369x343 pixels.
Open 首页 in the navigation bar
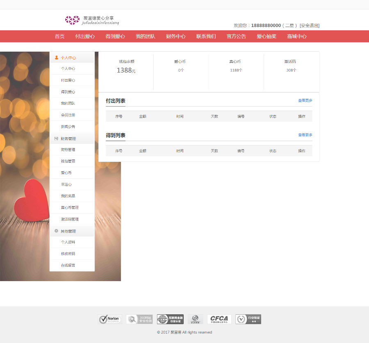(59, 36)
